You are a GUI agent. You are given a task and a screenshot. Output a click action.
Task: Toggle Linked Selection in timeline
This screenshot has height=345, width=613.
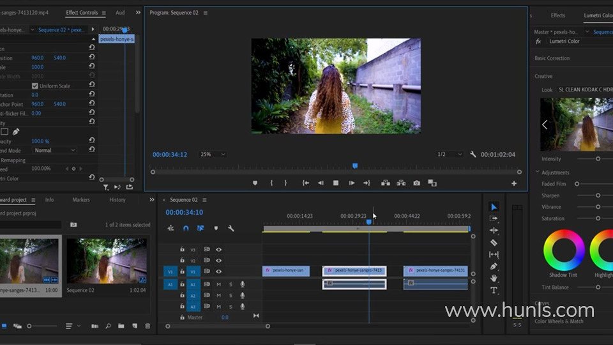(x=201, y=228)
